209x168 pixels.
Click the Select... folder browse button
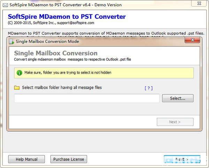coord(178,98)
